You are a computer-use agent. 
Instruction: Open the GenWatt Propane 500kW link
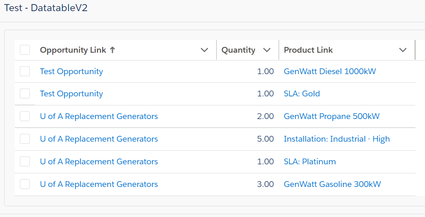click(332, 116)
